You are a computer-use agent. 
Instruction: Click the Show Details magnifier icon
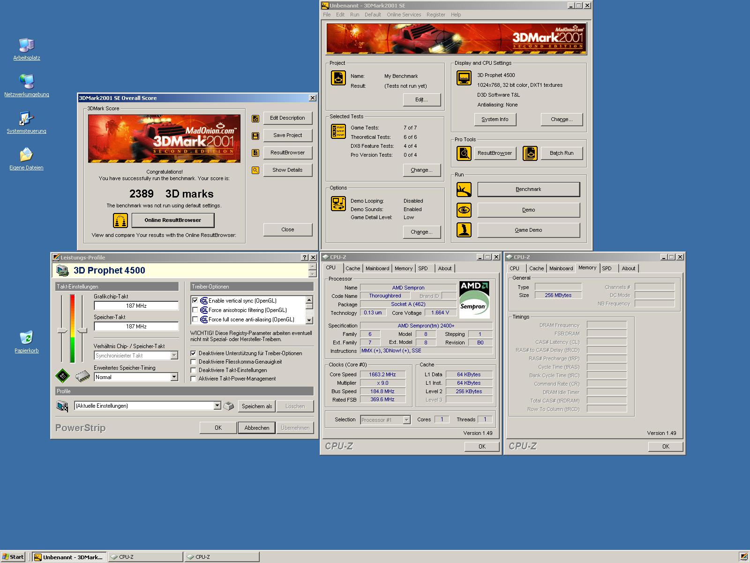tap(255, 170)
